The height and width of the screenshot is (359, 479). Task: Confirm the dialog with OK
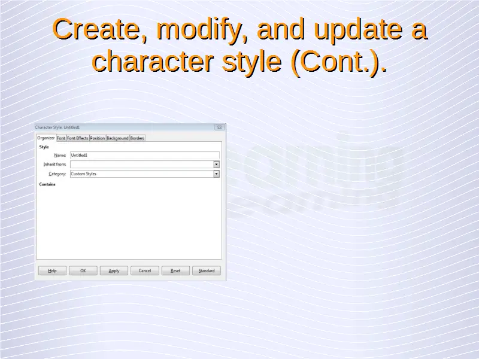point(83,270)
